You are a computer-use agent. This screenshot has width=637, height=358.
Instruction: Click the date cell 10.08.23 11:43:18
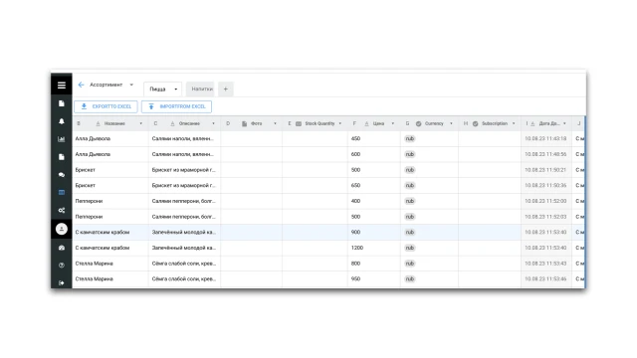tap(545, 139)
